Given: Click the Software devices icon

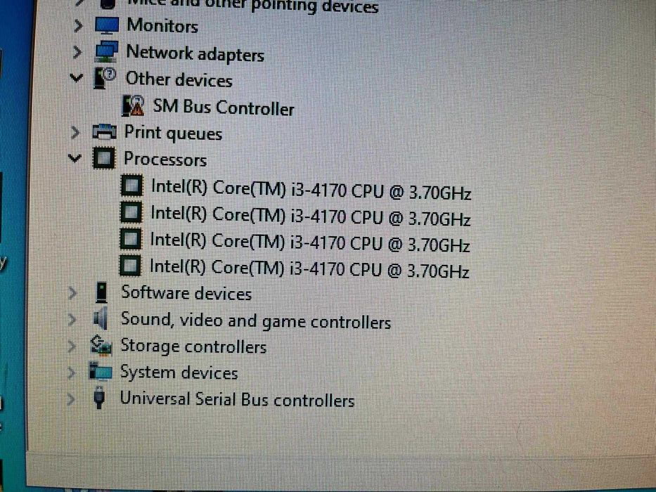Looking at the screenshot, I should 101,292.
